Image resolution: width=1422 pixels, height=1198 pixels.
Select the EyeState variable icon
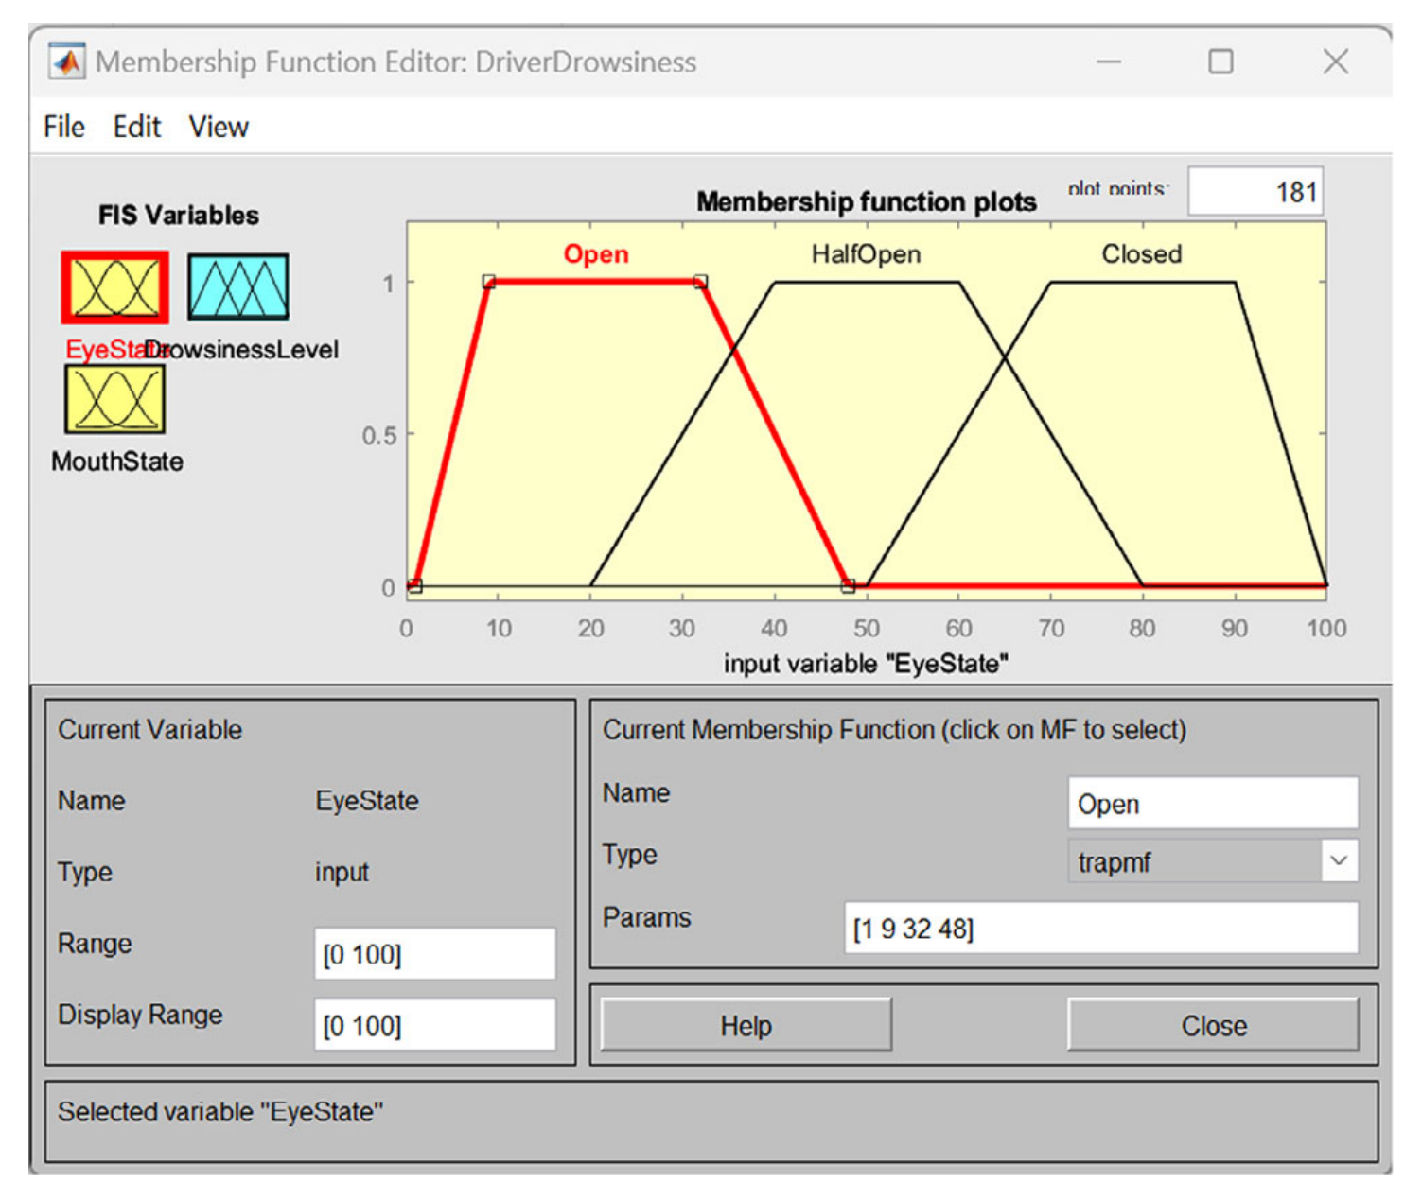coord(115,287)
